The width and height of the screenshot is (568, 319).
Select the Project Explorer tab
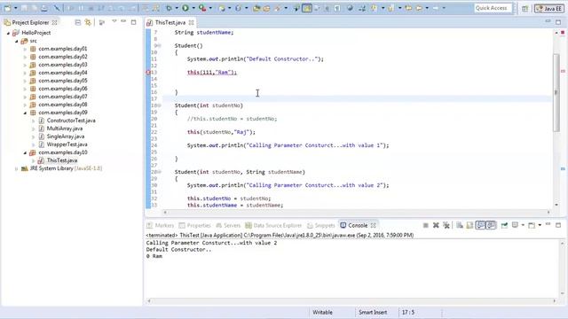tap(30, 22)
